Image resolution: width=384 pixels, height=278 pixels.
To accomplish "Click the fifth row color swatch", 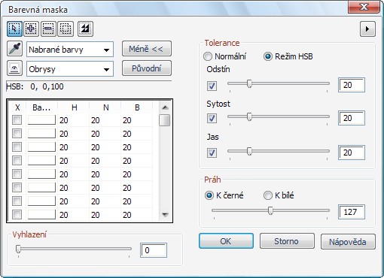I will click(x=41, y=174).
